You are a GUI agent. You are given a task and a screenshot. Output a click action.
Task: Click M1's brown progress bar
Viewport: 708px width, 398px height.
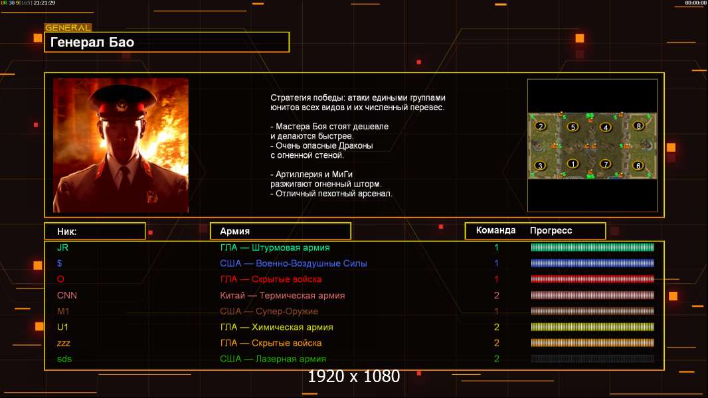pos(592,311)
